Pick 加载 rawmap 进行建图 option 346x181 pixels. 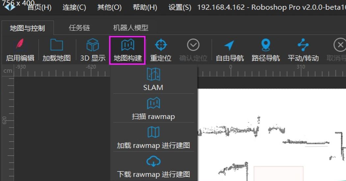tap(153, 137)
